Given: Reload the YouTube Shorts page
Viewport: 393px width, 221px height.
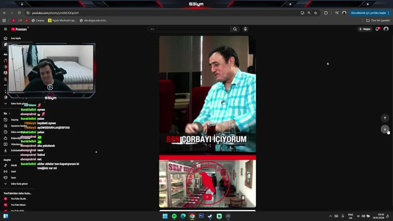Looking at the screenshot, I should point(19,13).
